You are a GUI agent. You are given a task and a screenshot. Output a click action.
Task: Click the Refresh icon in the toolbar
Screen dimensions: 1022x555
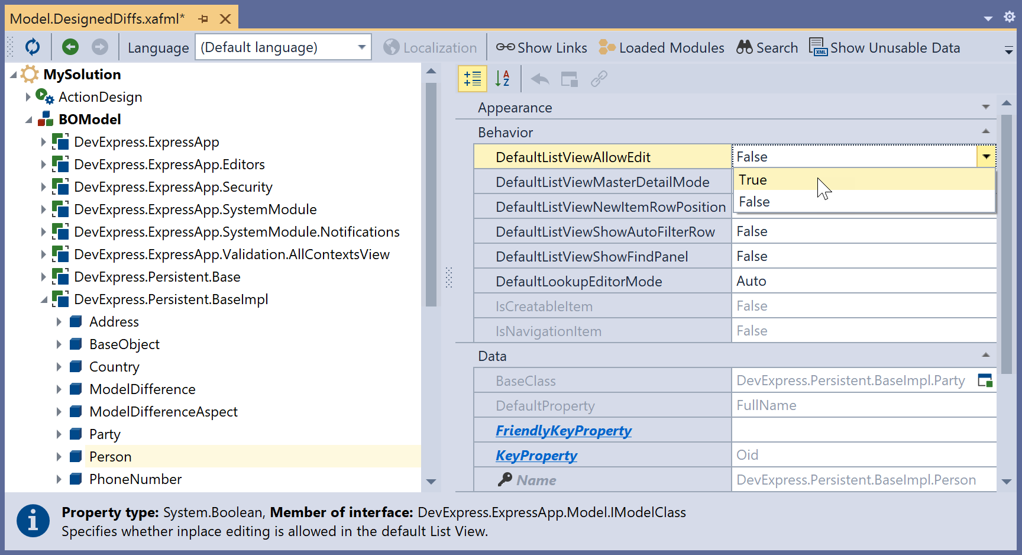click(x=33, y=47)
